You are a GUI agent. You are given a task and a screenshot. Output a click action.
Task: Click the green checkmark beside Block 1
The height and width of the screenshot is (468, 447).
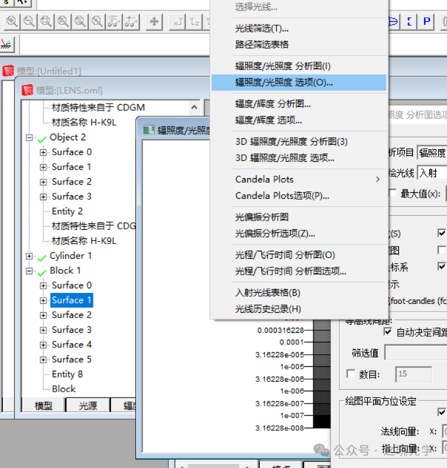pyautogui.click(x=42, y=272)
